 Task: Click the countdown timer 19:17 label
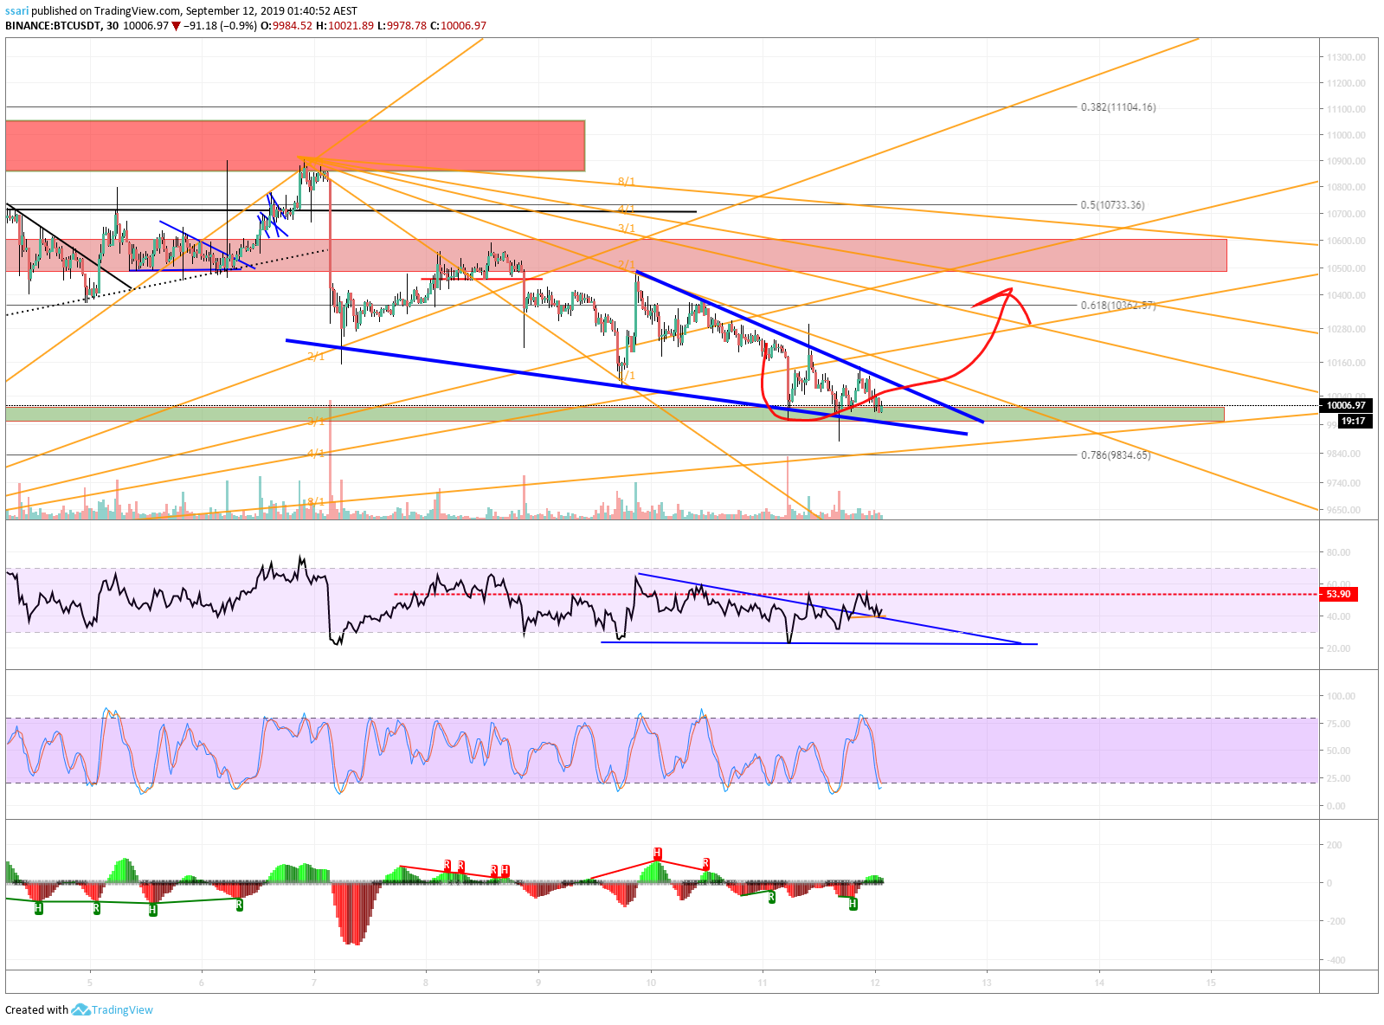[1353, 421]
